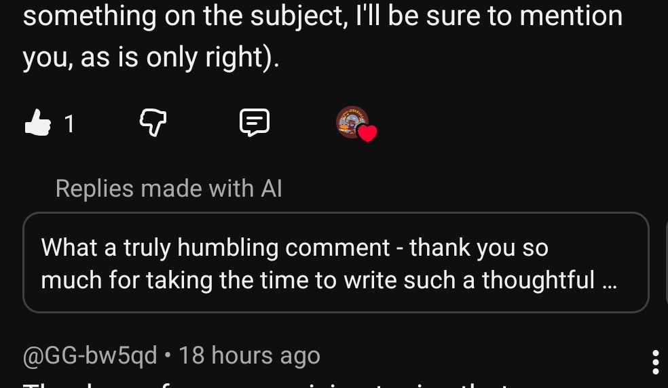This screenshot has width=668, height=388.
Task: Click the "Replies made with AI" label
Action: tap(168, 188)
